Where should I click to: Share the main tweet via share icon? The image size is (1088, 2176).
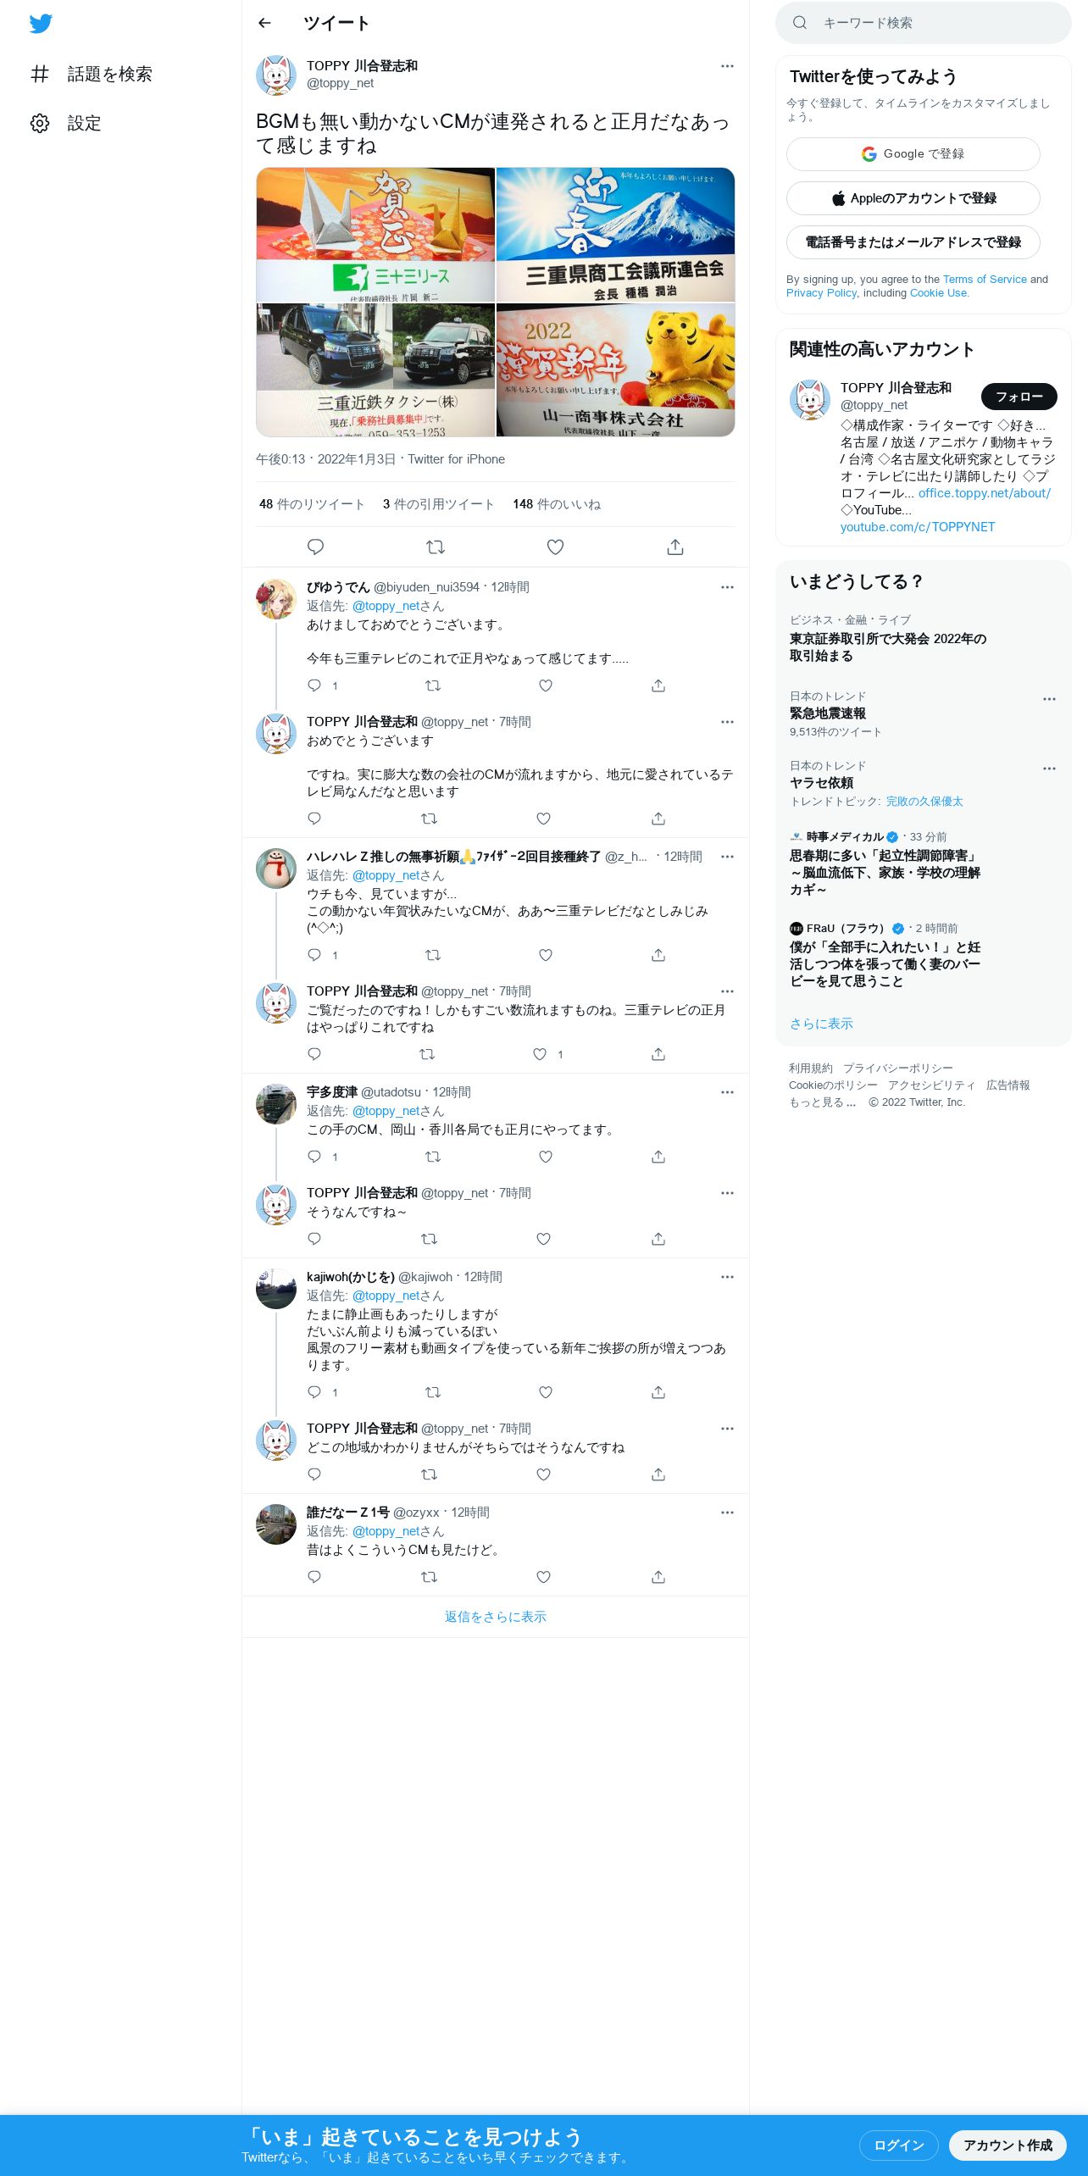pyautogui.click(x=675, y=547)
